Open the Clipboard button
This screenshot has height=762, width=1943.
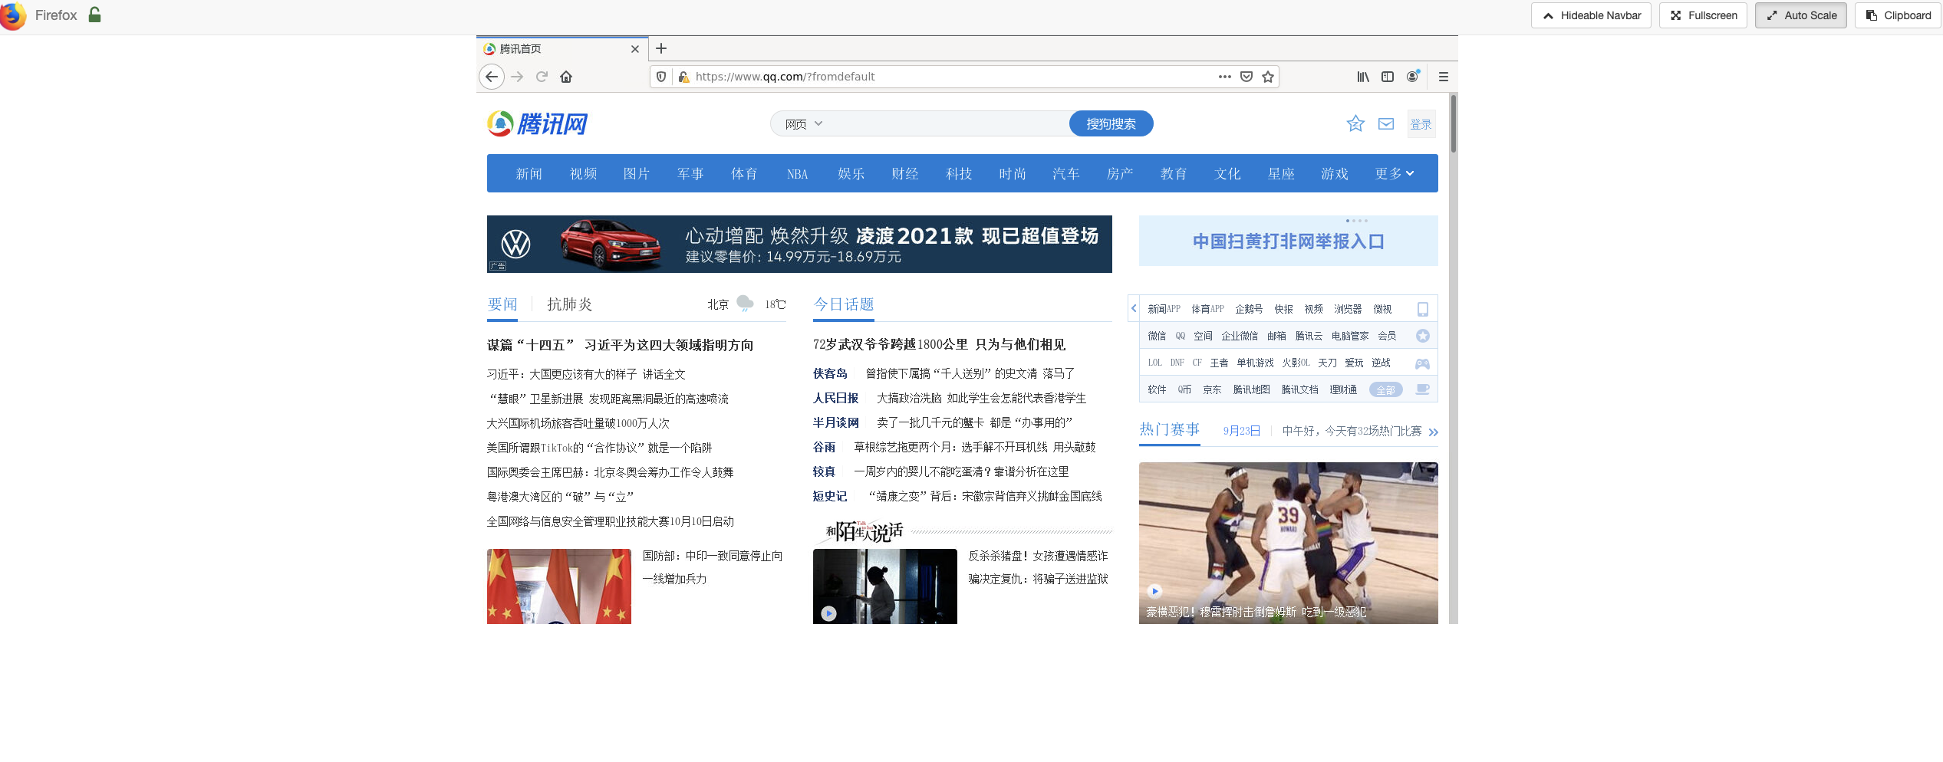pyautogui.click(x=1898, y=15)
